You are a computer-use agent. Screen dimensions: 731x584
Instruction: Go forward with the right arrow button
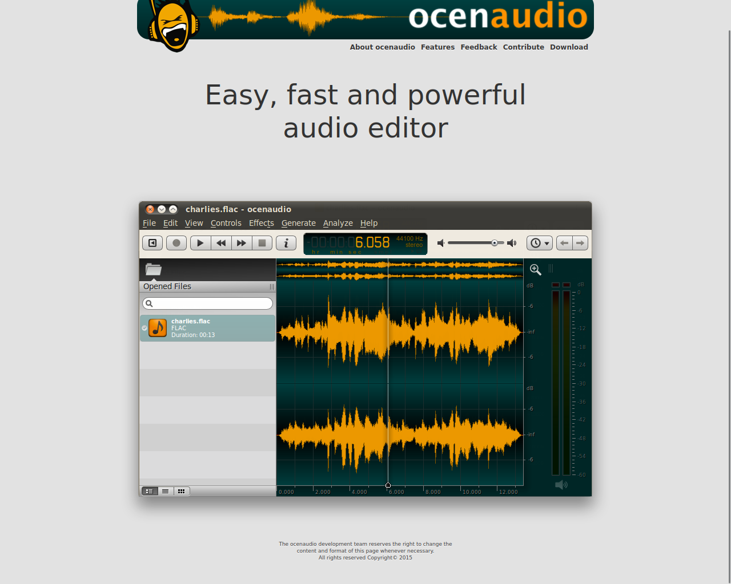(x=580, y=243)
